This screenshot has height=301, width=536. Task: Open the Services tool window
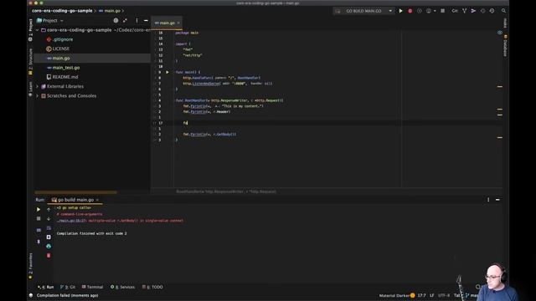pyautogui.click(x=123, y=287)
